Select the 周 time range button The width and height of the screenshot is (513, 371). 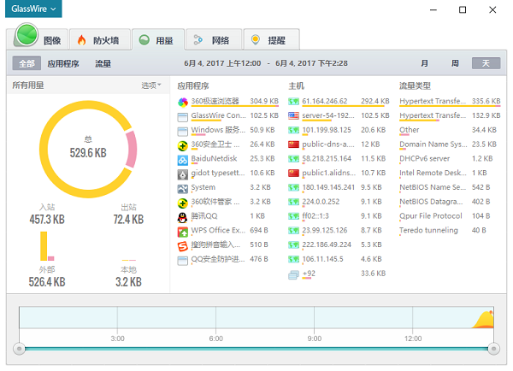pyautogui.click(x=455, y=64)
